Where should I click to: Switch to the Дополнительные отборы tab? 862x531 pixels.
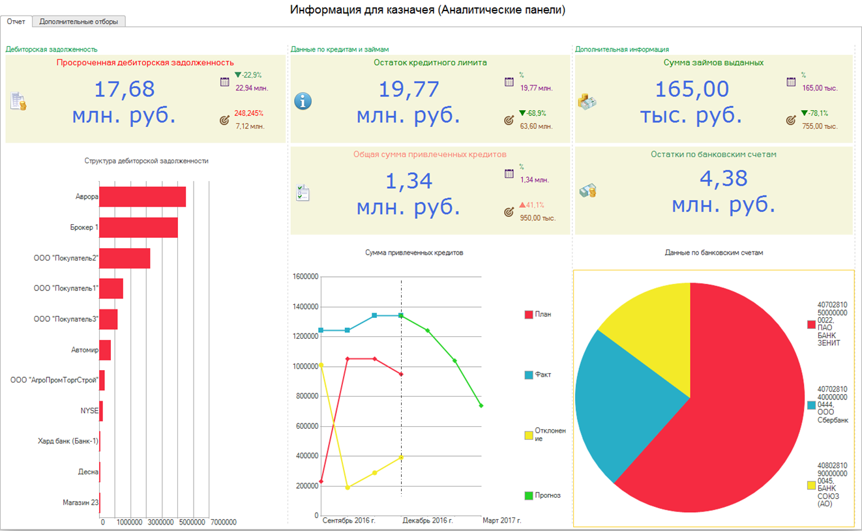coord(78,22)
